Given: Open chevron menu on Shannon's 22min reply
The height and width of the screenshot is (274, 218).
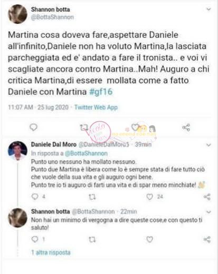Looking at the screenshot, I should click(x=208, y=212).
